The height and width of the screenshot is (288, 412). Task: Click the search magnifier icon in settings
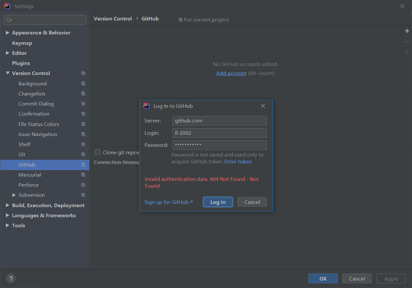point(9,20)
